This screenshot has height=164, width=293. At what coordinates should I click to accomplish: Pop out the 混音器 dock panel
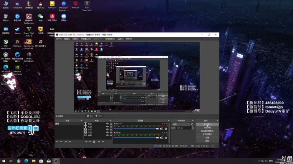click(168, 121)
